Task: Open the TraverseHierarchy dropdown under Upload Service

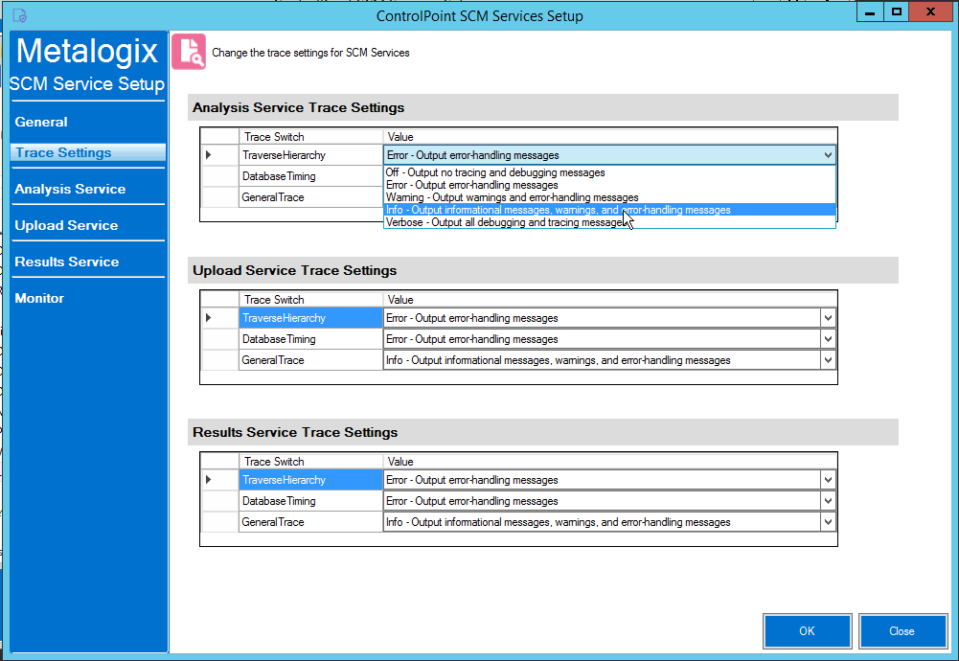Action: (828, 318)
